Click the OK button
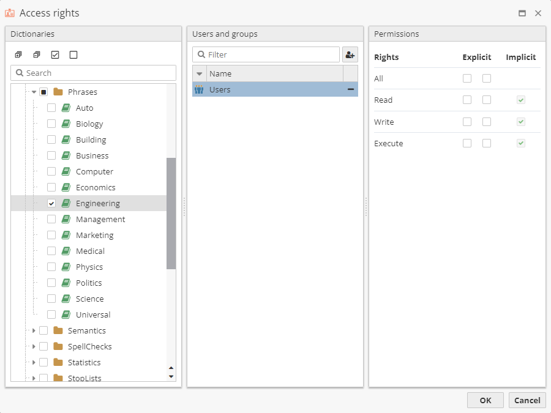Screen dimensions: 551x413 [485, 400]
